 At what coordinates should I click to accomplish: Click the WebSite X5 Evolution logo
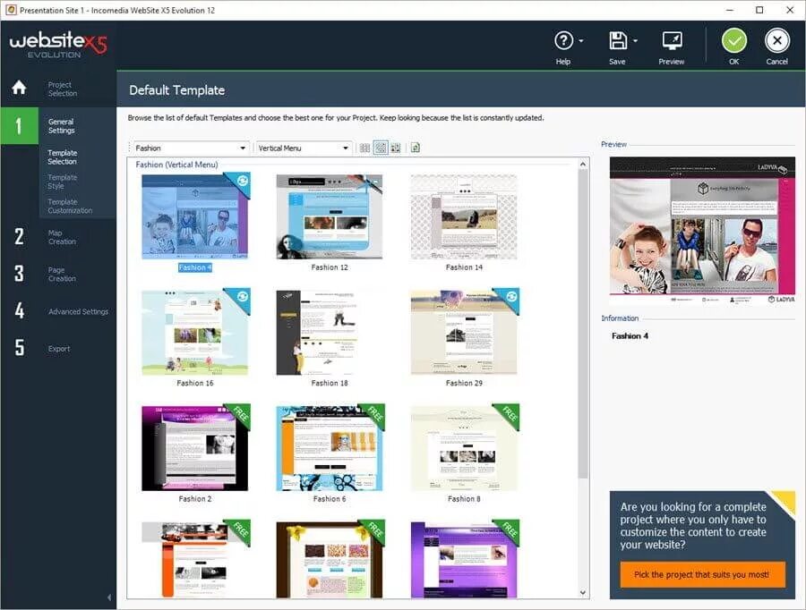[x=57, y=45]
